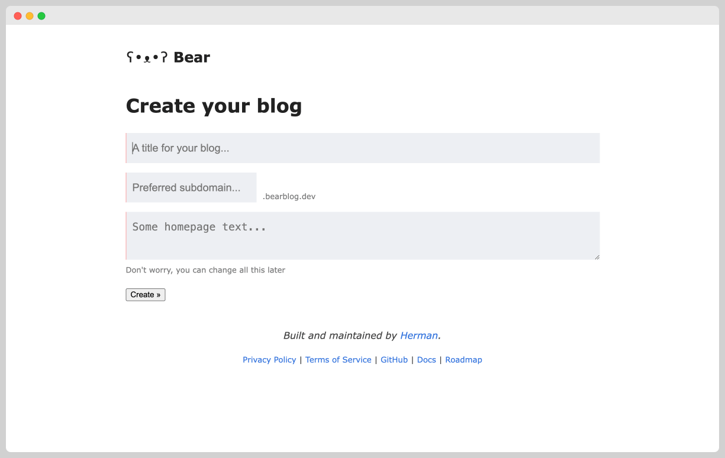Image resolution: width=725 pixels, height=458 pixels.
Task: Open the Docs page
Action: 426,360
